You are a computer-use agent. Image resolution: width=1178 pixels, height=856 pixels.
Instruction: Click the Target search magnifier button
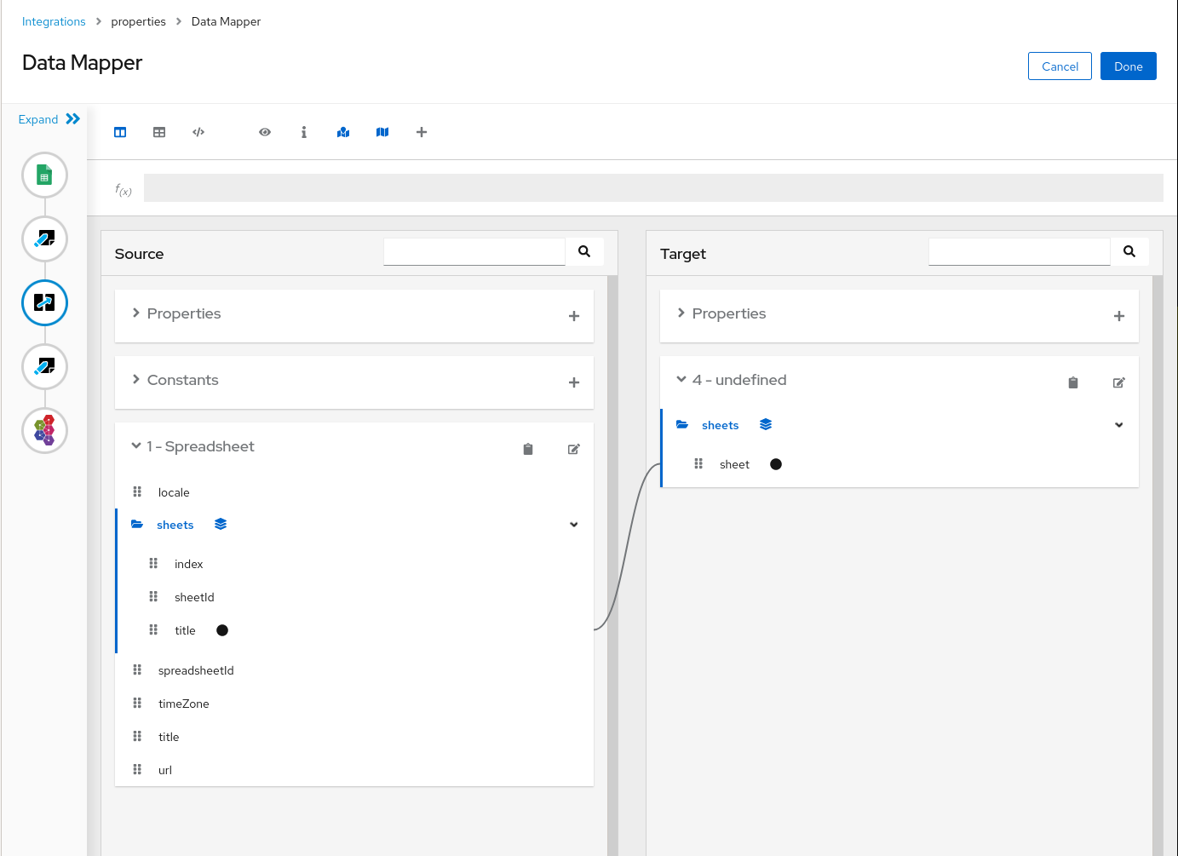click(1129, 251)
